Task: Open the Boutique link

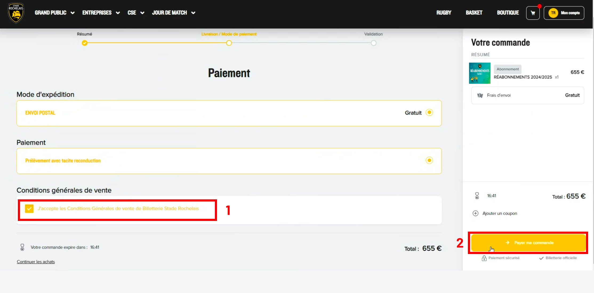Action: pyautogui.click(x=508, y=13)
